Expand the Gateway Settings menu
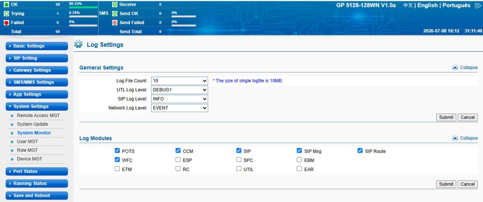The image size is (483, 202). (37, 70)
